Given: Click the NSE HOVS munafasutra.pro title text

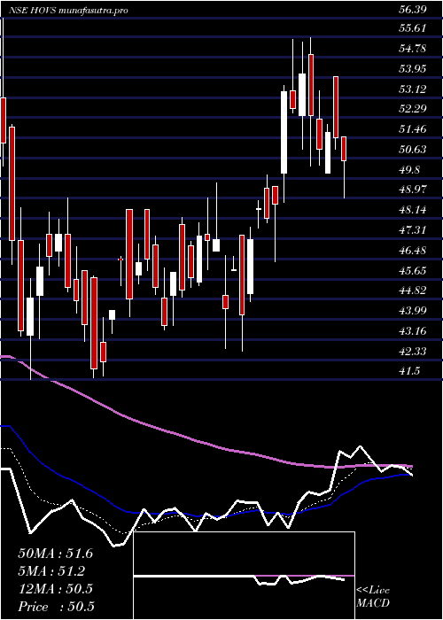Looking at the screenshot, I should click(68, 11).
